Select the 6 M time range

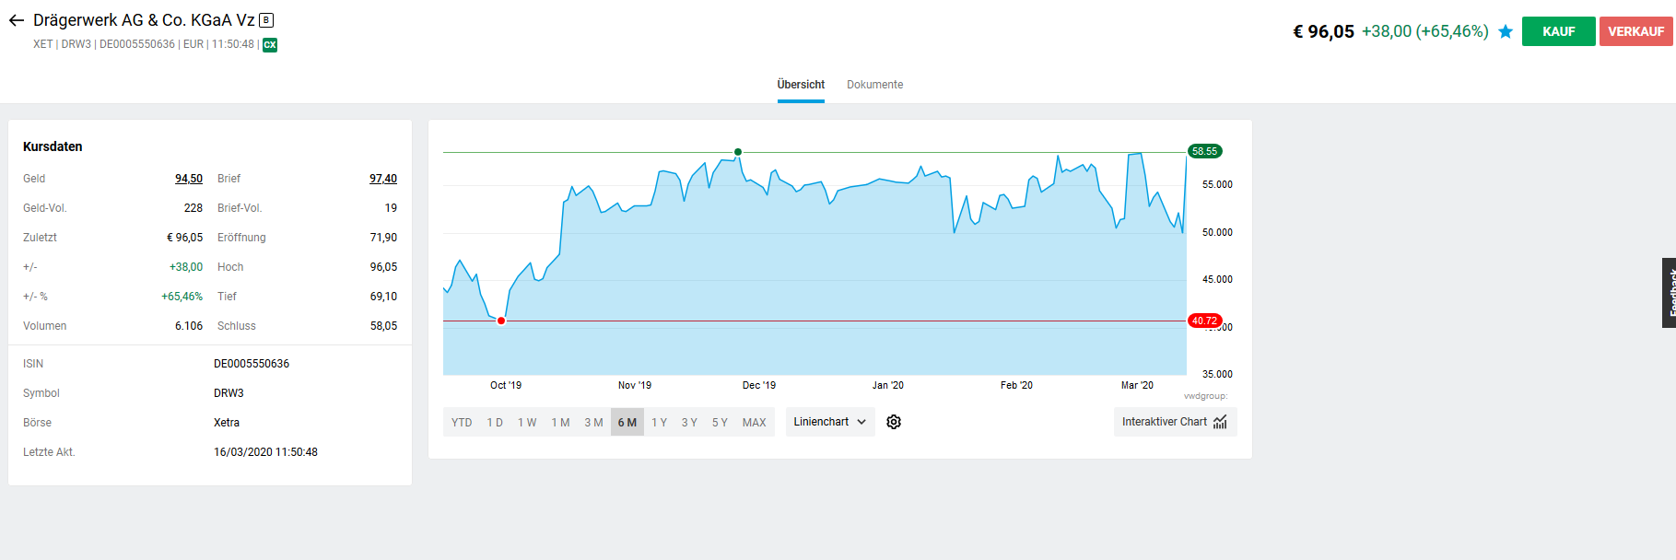(627, 423)
